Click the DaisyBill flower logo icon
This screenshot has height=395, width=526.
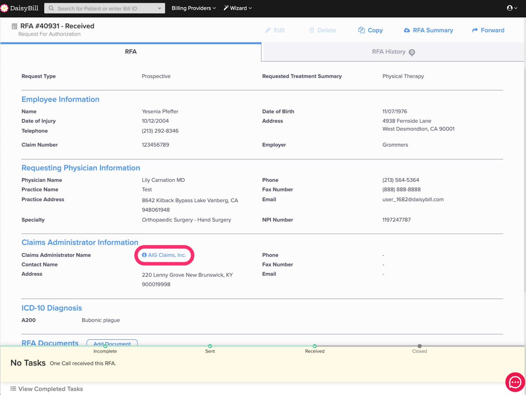5,8
